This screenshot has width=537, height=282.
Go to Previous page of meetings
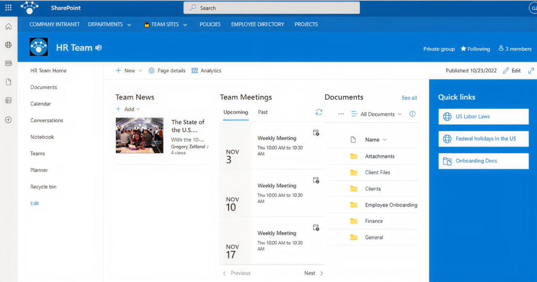[237, 273]
